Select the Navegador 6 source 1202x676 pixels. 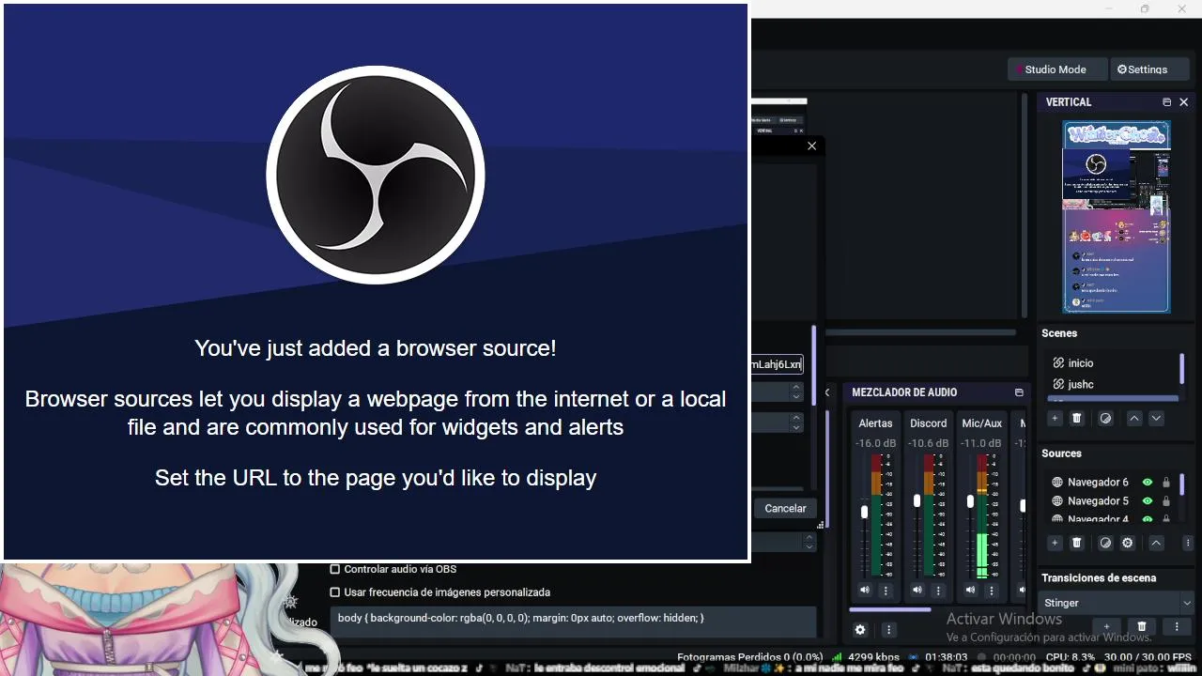coord(1098,482)
